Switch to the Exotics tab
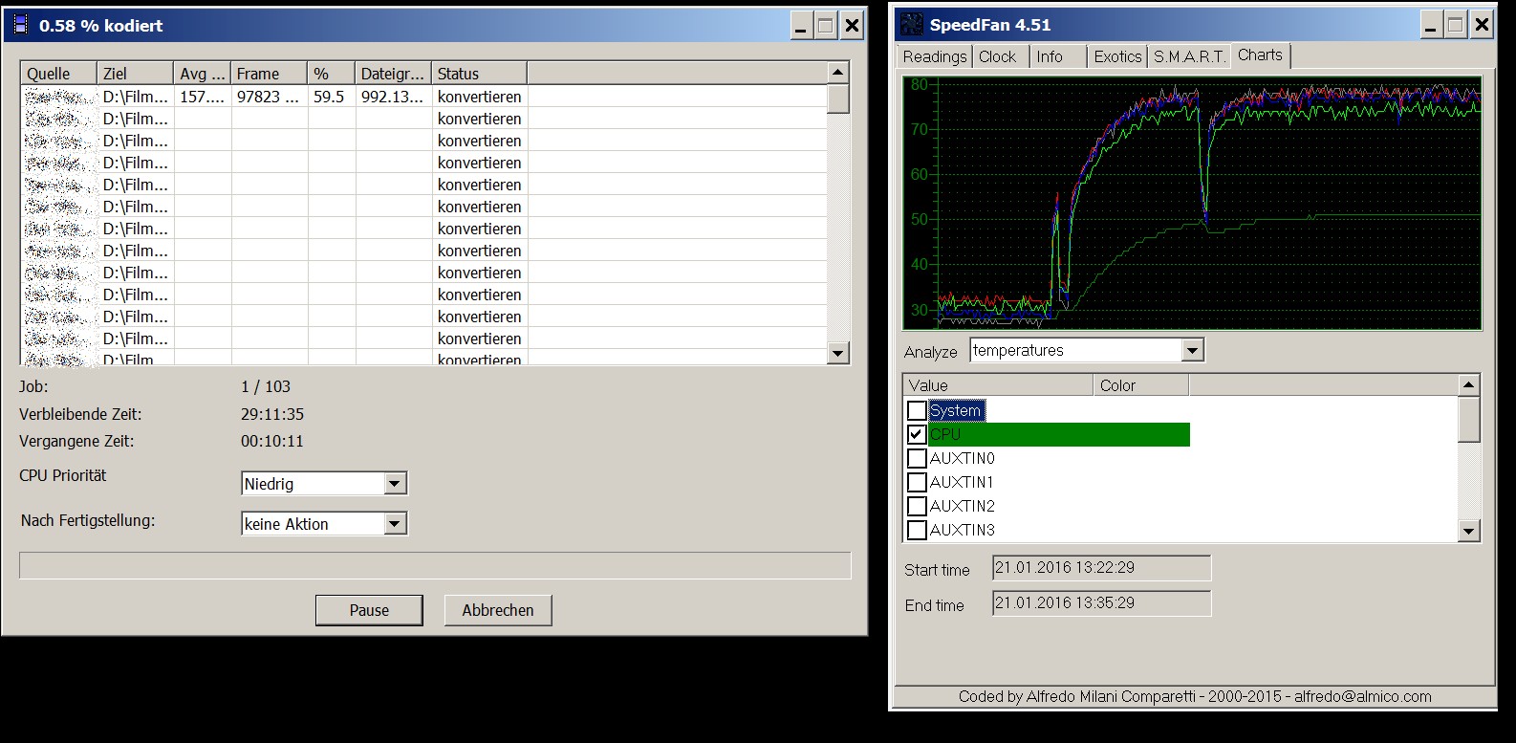The width and height of the screenshot is (1516, 743). [1117, 56]
